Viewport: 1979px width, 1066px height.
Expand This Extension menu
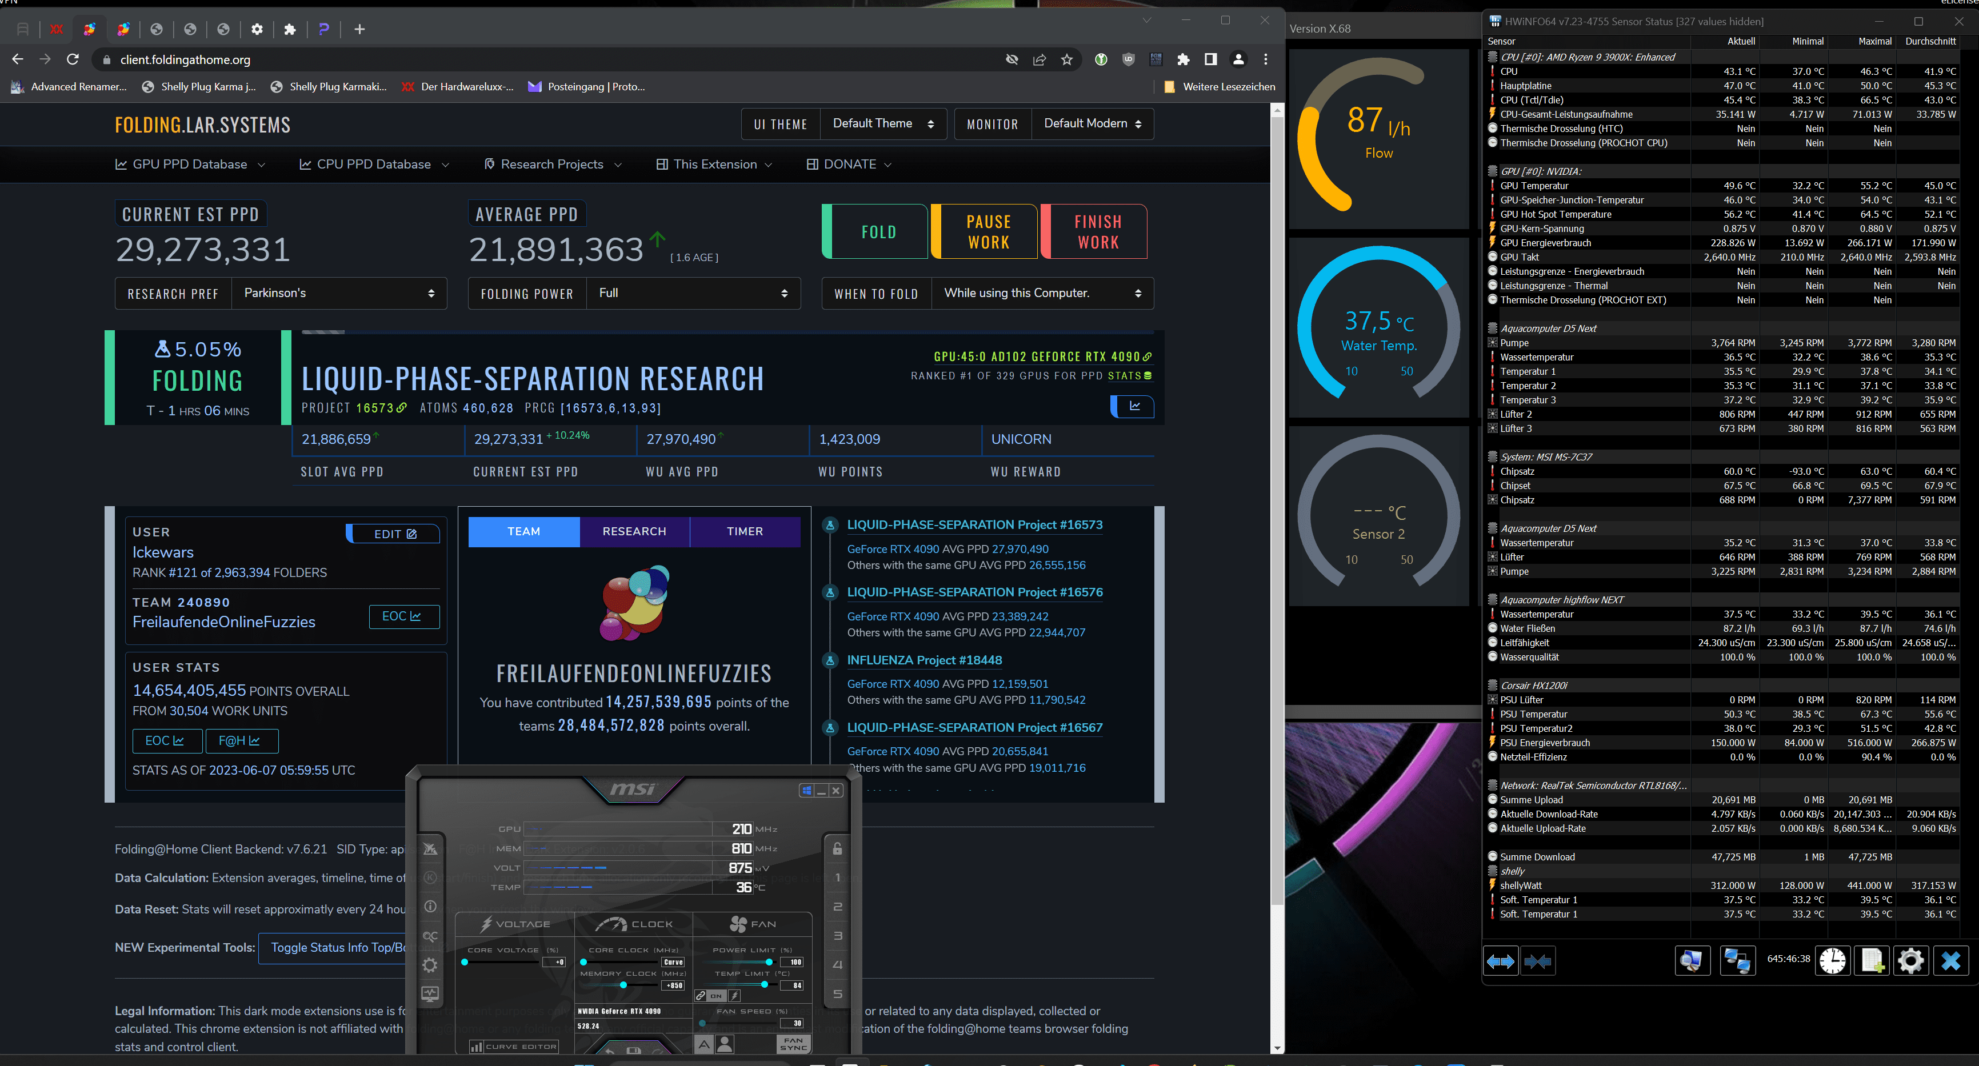(714, 165)
